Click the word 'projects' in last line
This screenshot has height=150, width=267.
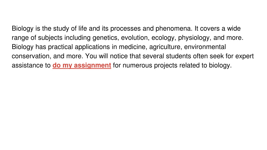(x=166, y=65)
